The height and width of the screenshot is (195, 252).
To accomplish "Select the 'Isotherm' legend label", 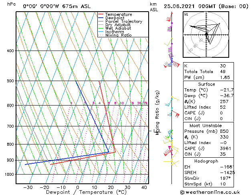I will pos(115,32).
